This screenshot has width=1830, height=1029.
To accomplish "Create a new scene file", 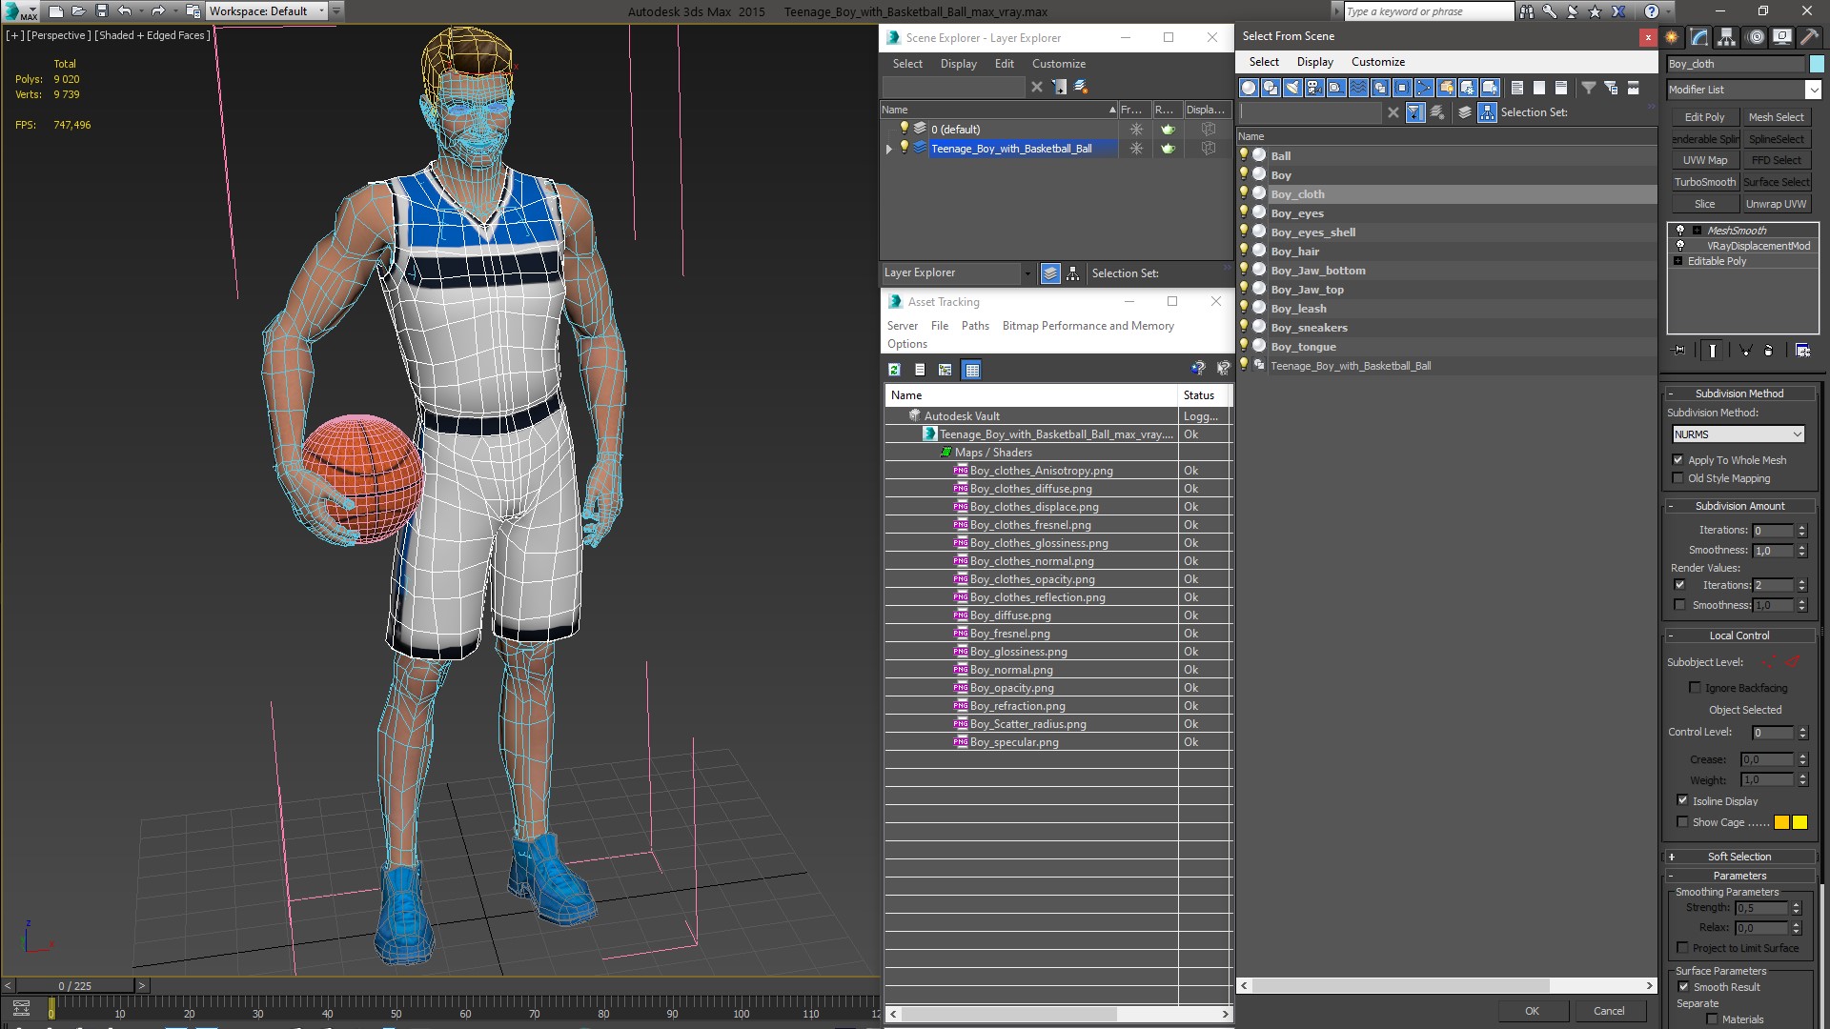I will (x=55, y=11).
